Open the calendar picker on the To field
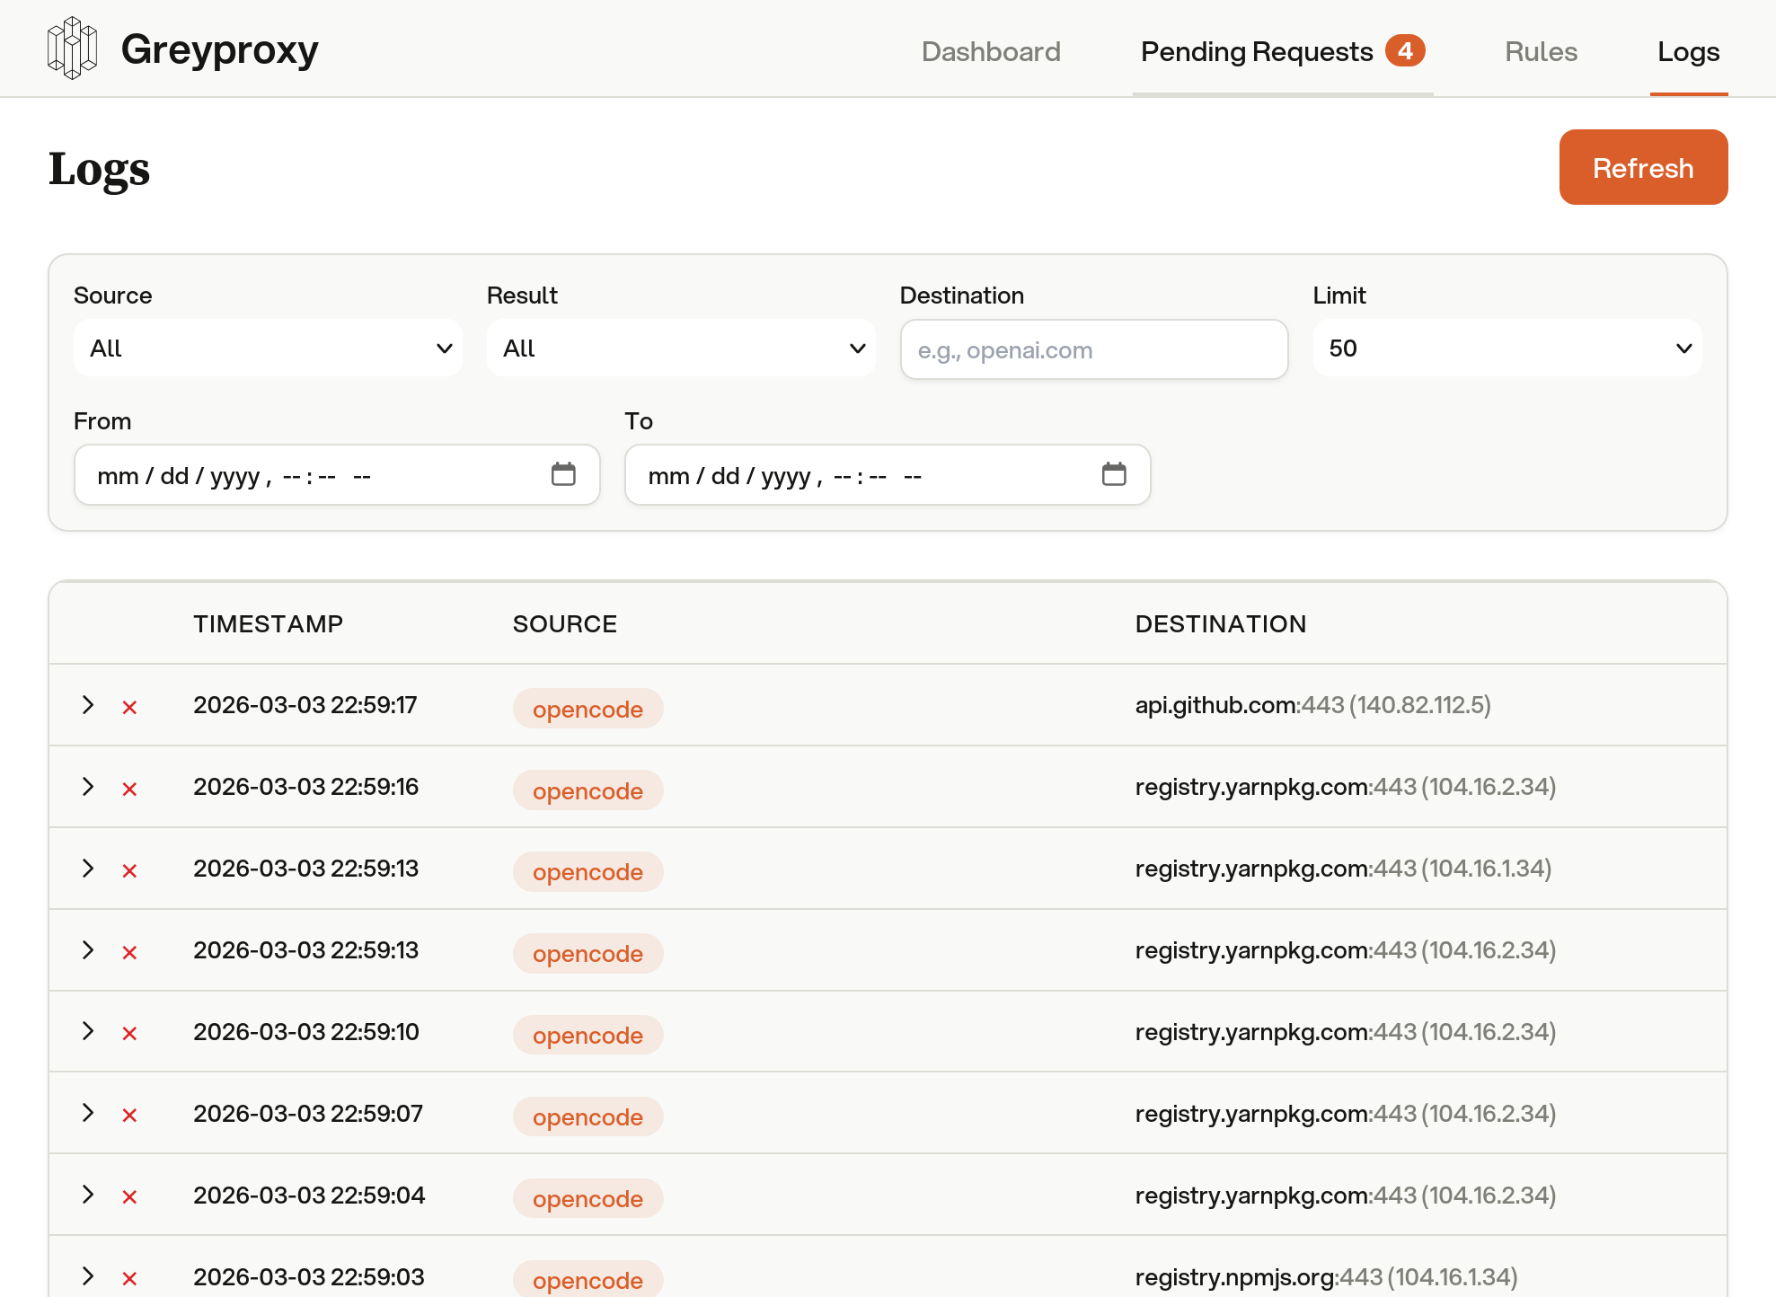 pos(1116,474)
